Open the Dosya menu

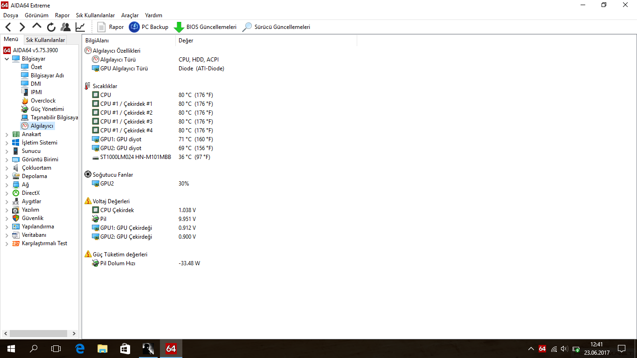click(x=11, y=15)
